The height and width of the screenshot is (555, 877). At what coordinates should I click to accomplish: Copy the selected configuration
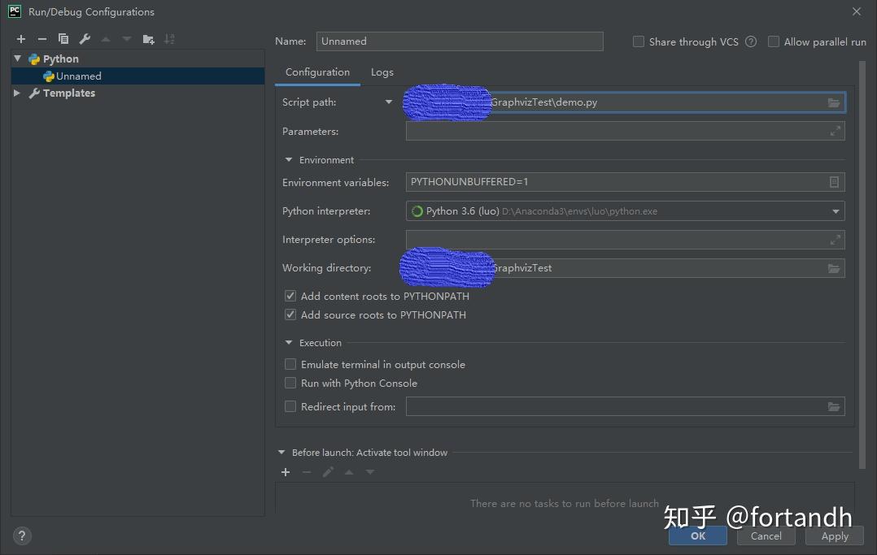(63, 38)
